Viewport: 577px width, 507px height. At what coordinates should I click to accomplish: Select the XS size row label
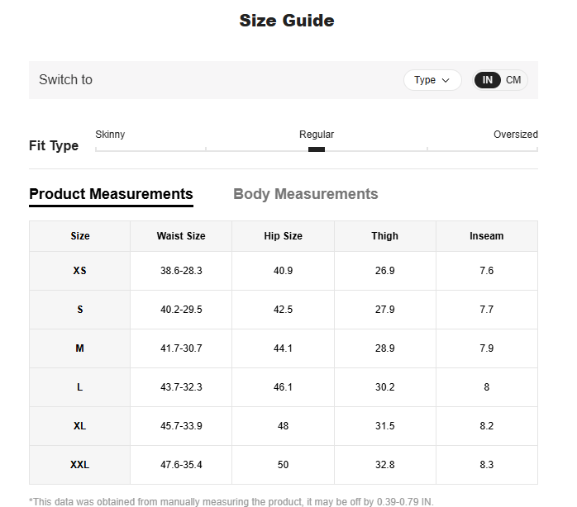[79, 271]
